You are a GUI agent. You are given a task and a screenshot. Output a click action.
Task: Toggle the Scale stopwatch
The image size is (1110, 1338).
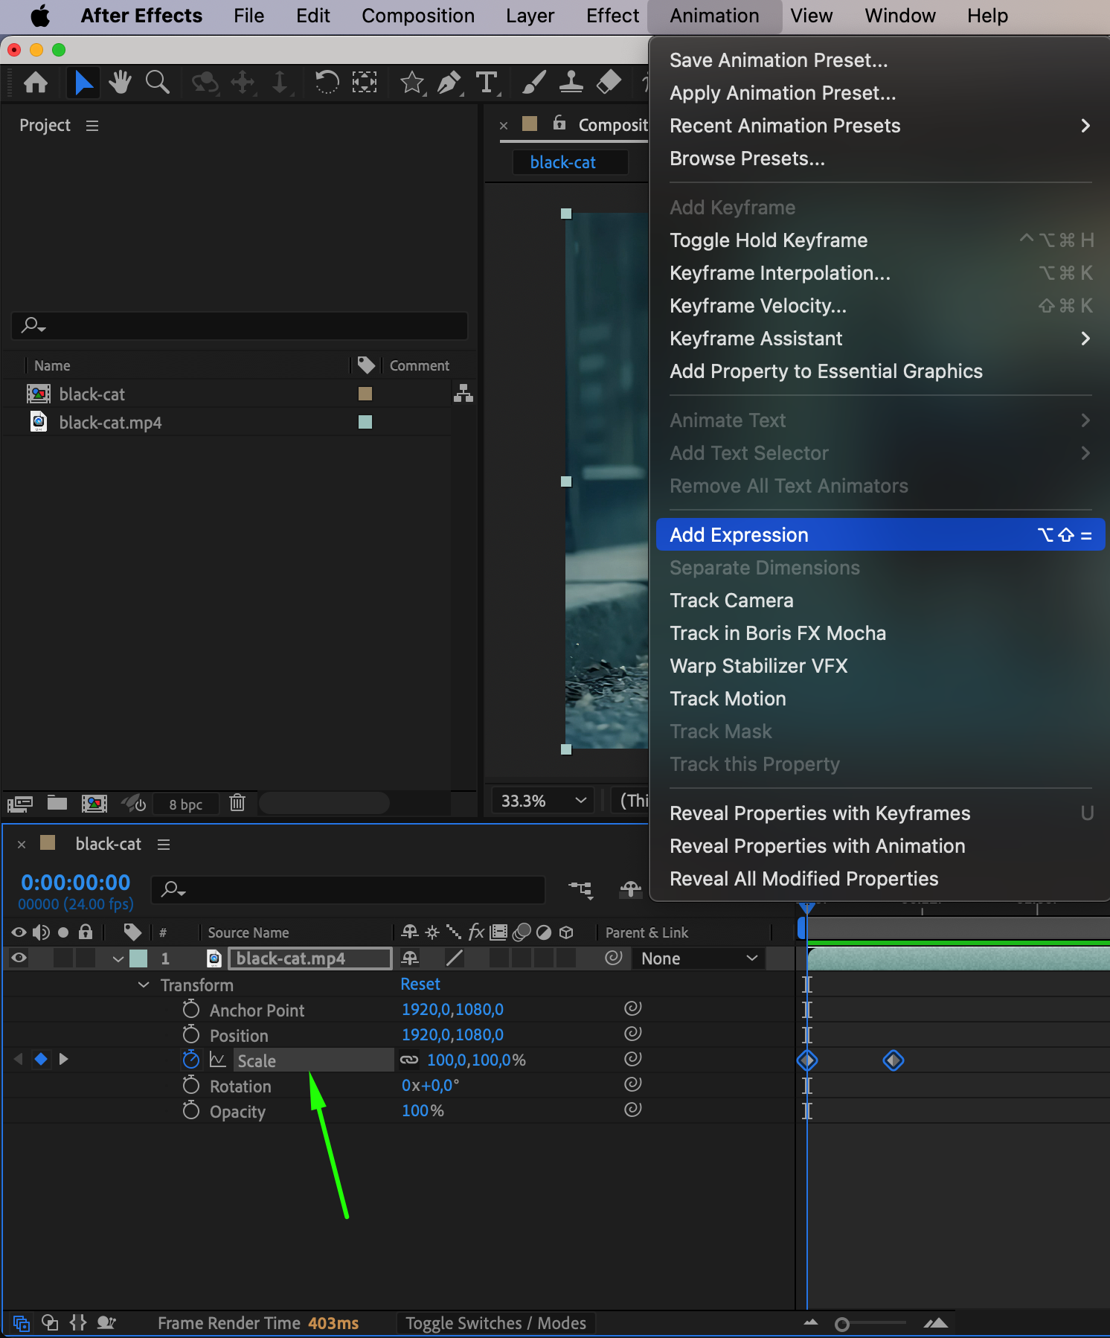[x=191, y=1058]
